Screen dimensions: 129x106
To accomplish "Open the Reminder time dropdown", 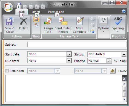I will [104, 71].
